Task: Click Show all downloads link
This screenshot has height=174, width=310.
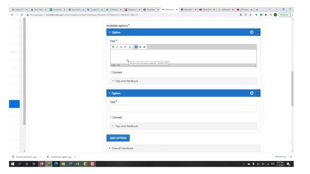Action: (x=280, y=157)
